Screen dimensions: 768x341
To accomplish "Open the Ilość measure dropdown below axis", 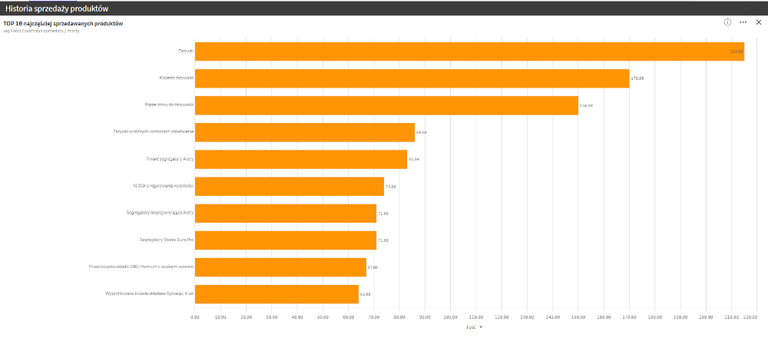I will tap(474, 327).
